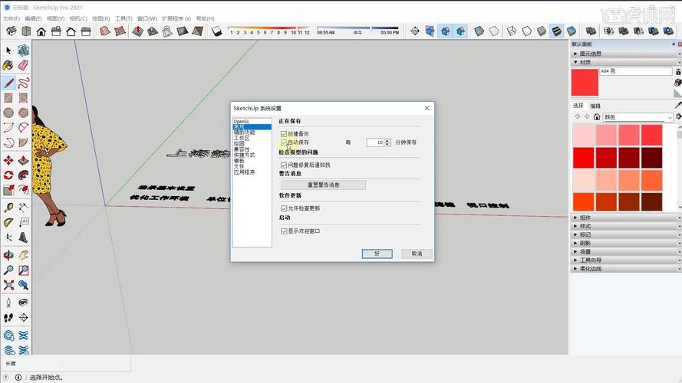
Task: Select the arrow Select tool
Action: 8,51
